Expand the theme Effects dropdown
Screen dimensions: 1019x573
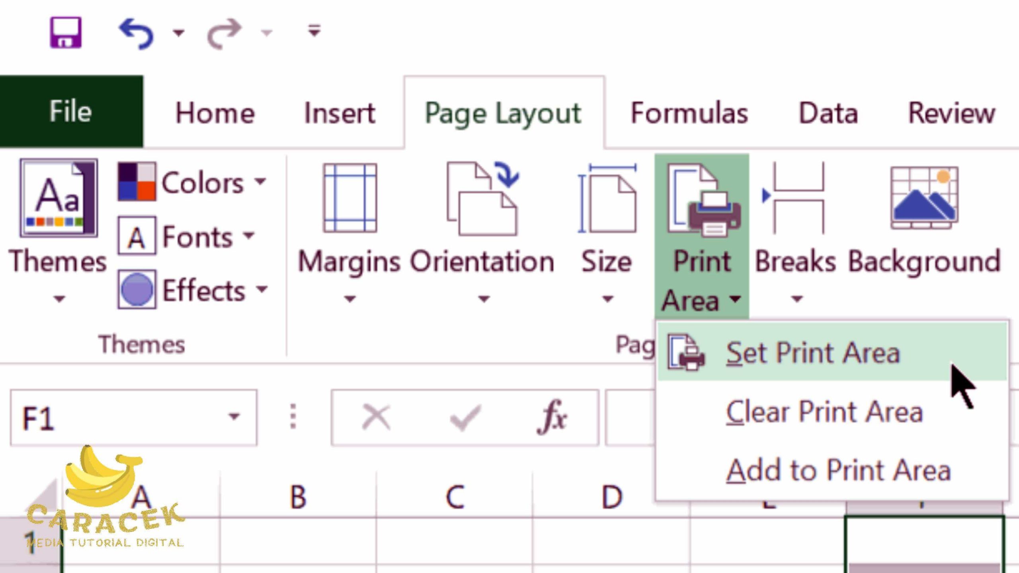tap(193, 290)
